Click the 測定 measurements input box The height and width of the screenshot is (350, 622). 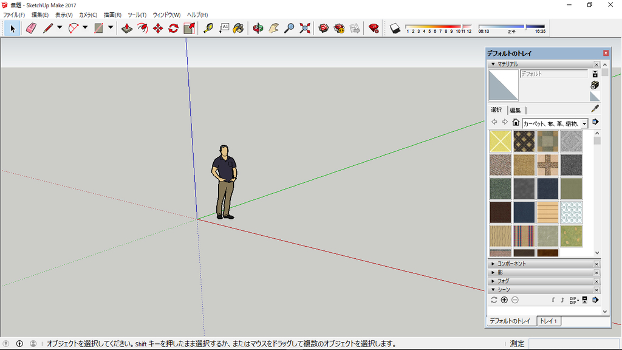coord(573,344)
